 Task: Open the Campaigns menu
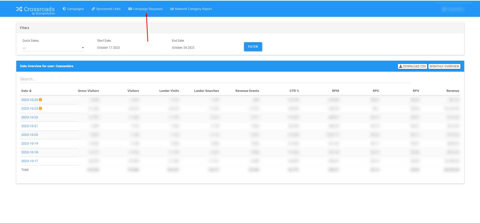[73, 9]
